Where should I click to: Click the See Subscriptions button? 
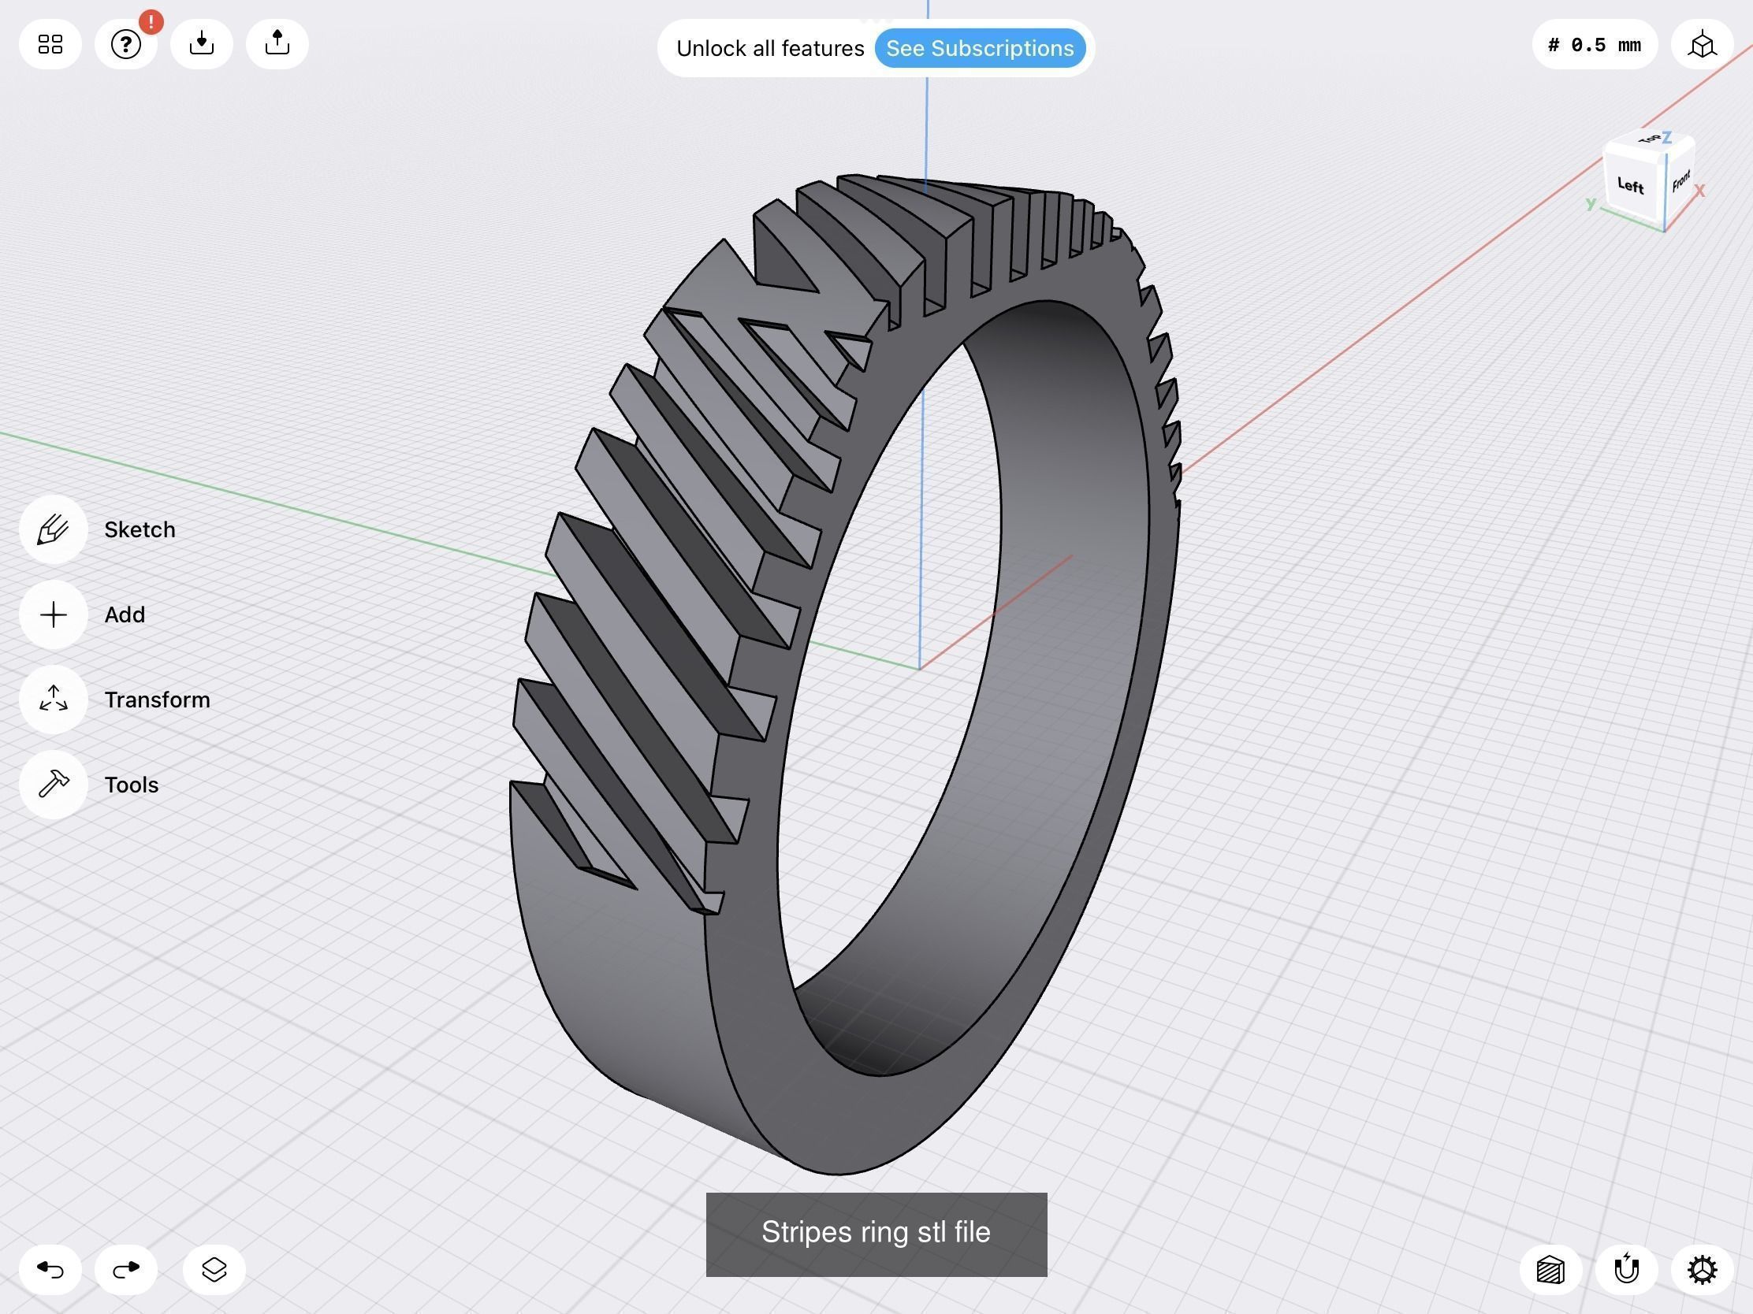pos(980,48)
